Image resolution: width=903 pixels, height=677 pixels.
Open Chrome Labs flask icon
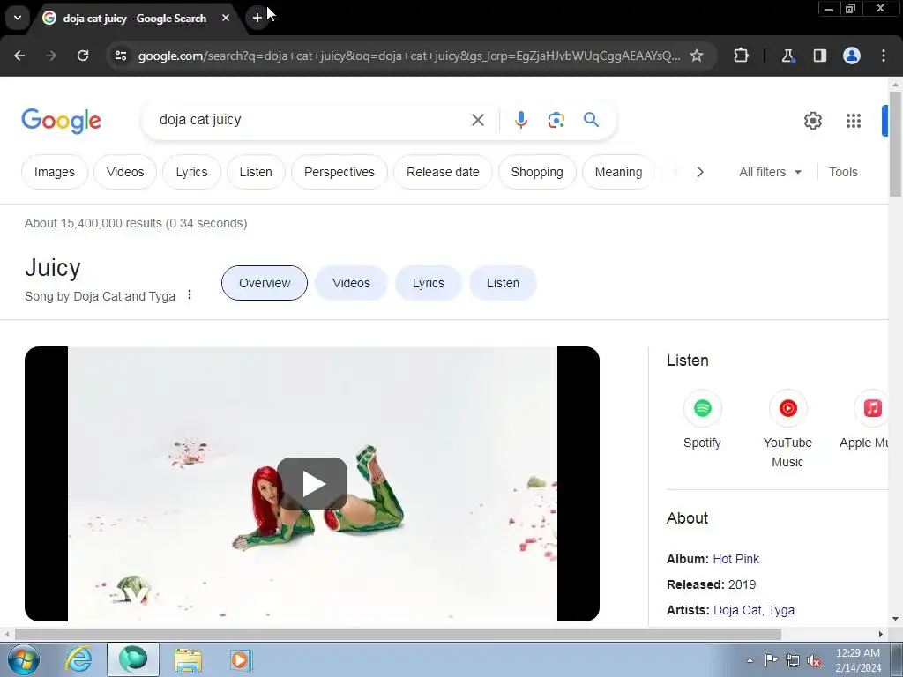pyautogui.click(x=787, y=56)
